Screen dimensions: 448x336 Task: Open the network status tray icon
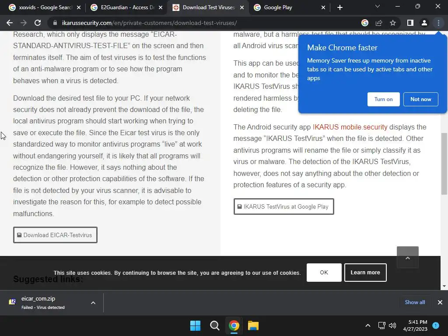click(381, 325)
